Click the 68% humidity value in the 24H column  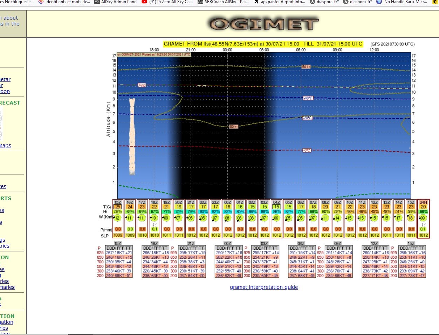(423, 212)
